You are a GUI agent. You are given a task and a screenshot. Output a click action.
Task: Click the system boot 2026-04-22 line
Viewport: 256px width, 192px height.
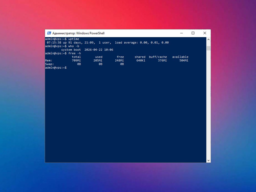87,50
